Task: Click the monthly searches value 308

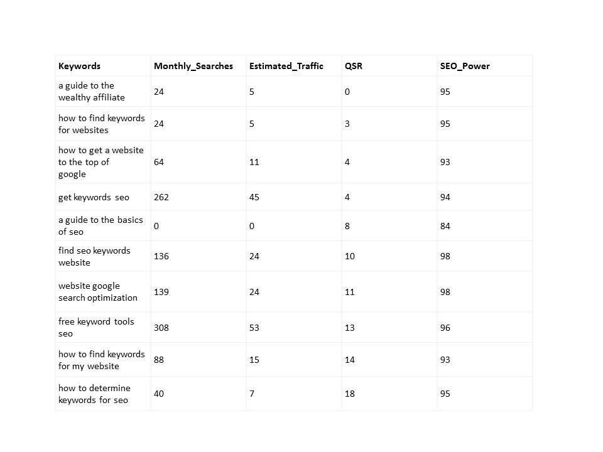Action: click(x=161, y=328)
